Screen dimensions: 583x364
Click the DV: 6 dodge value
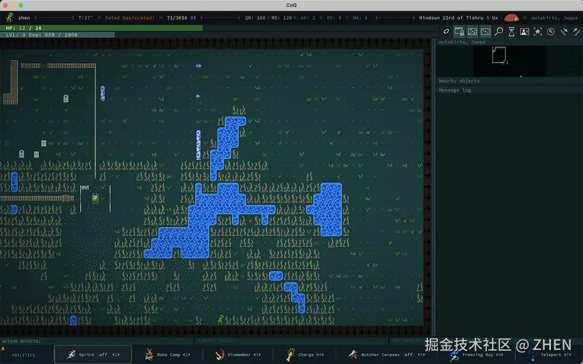tap(334, 17)
